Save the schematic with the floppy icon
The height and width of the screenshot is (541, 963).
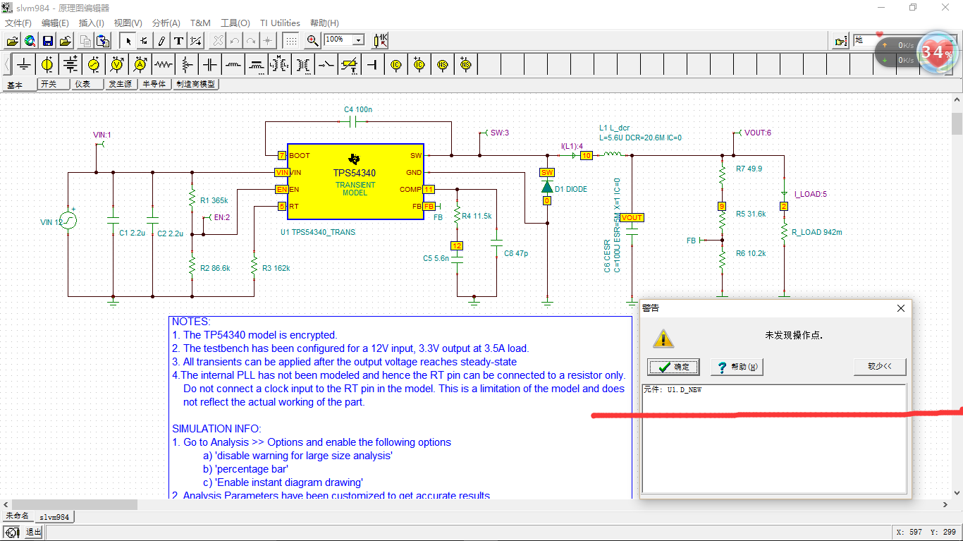pyautogui.click(x=48, y=40)
